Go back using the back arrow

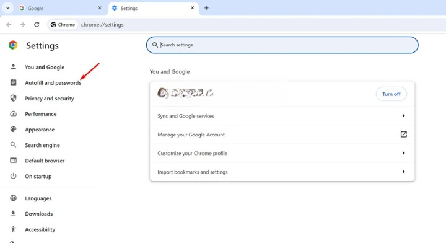point(9,24)
